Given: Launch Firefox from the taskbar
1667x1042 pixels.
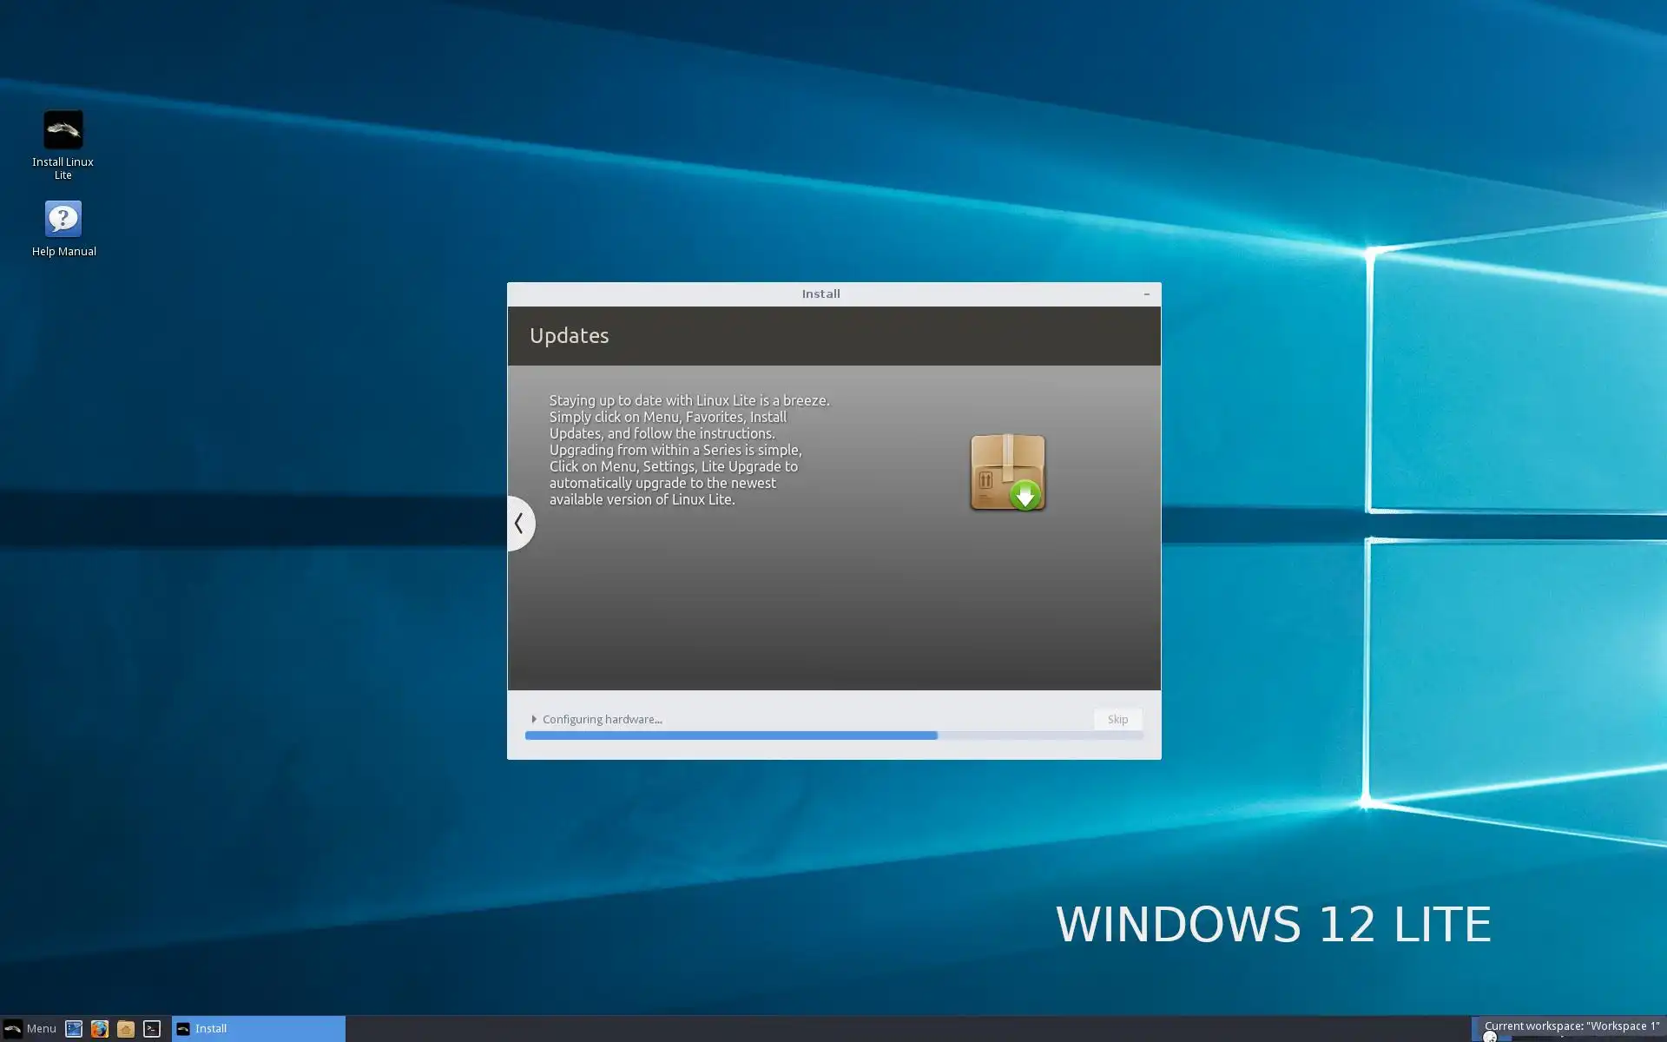Looking at the screenshot, I should (x=100, y=1029).
